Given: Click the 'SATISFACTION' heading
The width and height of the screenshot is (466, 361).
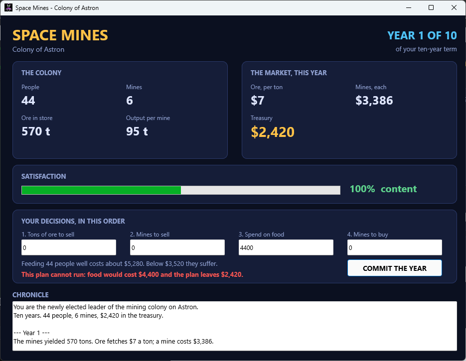Looking at the screenshot, I should [x=44, y=176].
